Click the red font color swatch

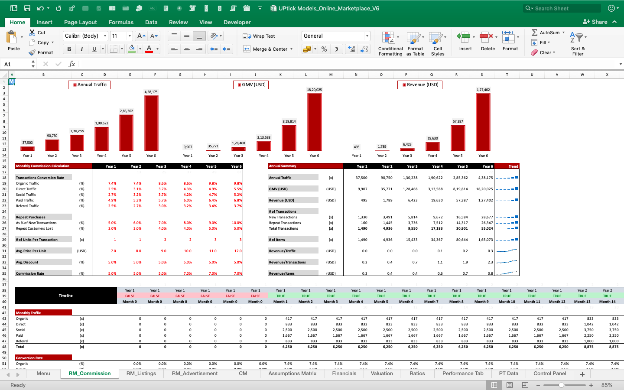(149, 49)
